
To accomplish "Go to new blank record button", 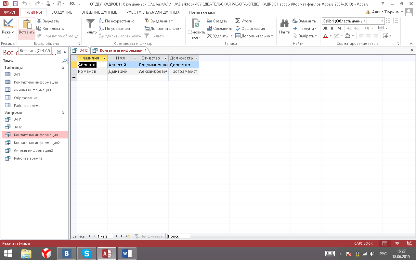I will tap(128, 236).
